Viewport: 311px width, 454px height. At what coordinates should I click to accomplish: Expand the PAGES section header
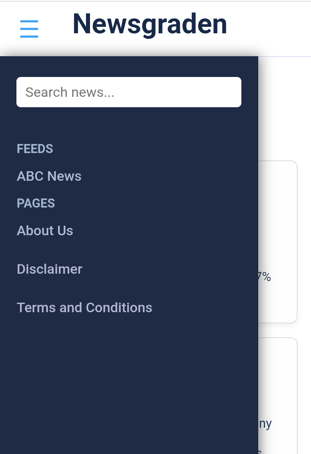35,203
